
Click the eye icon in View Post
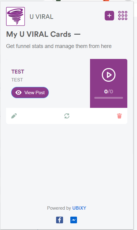point(18,93)
